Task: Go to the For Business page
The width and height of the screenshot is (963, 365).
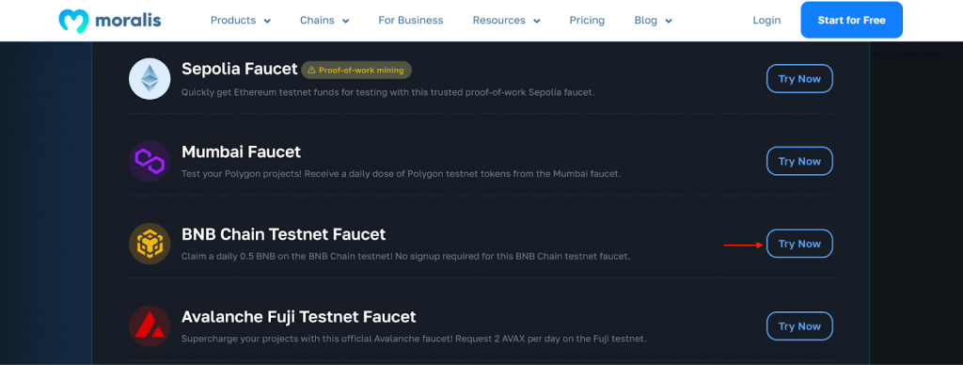Action: pos(411,21)
